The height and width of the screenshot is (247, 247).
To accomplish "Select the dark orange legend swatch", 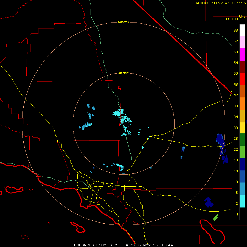I will (x=242, y=91).
